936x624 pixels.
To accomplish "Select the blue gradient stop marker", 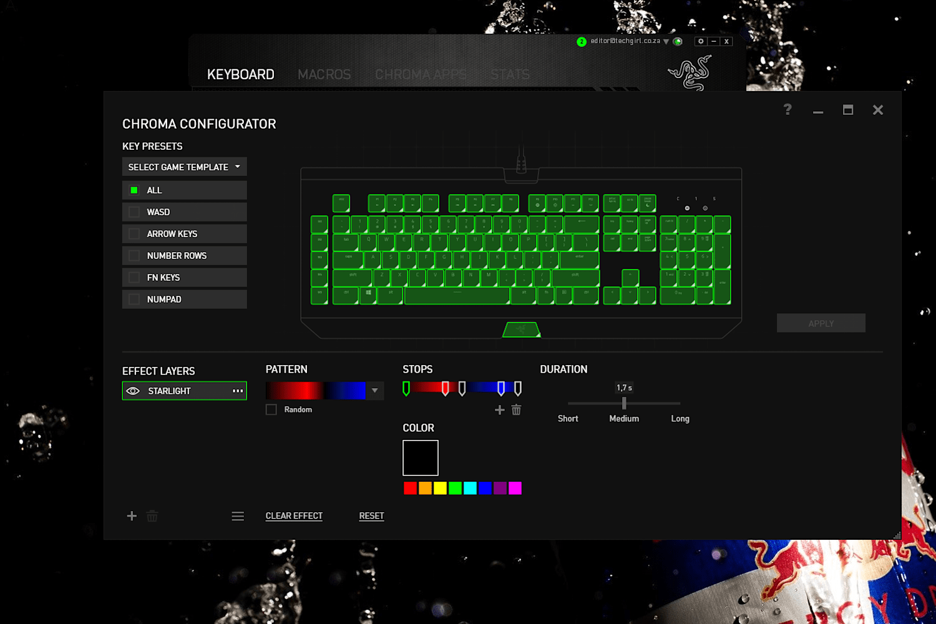I will tap(501, 389).
